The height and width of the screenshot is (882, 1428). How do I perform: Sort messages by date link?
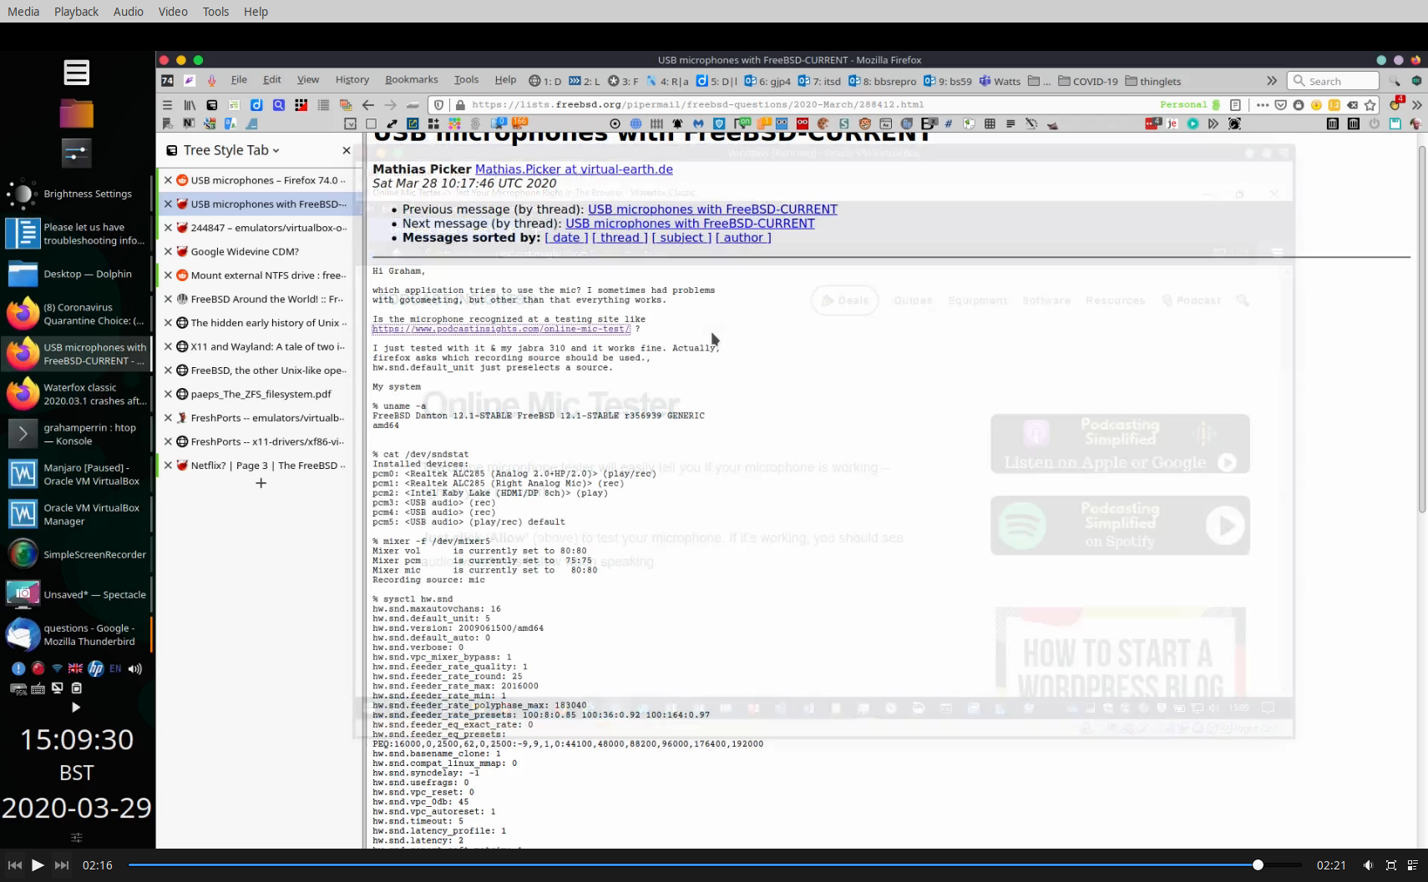click(x=566, y=238)
